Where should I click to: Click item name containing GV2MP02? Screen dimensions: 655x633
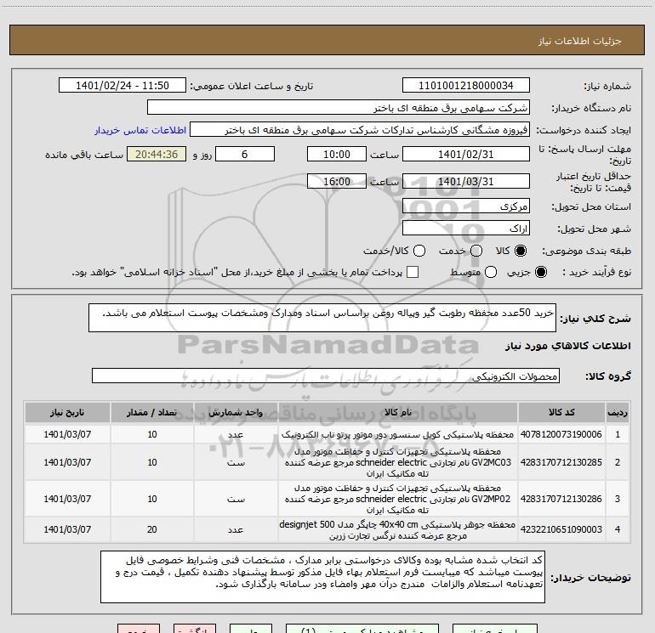coord(398,499)
